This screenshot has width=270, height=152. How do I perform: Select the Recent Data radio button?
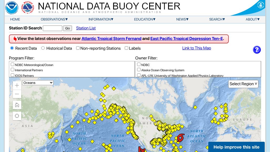tap(12, 48)
